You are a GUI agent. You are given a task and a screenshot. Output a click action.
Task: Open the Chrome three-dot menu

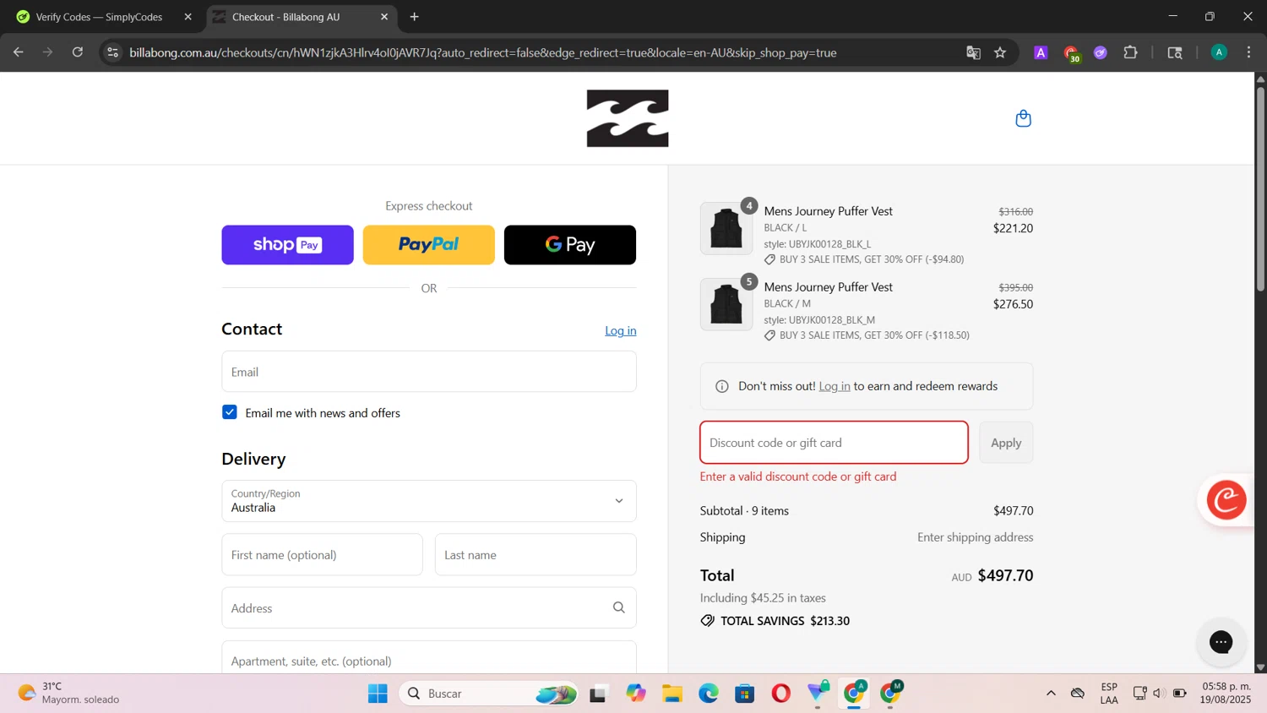tap(1248, 52)
